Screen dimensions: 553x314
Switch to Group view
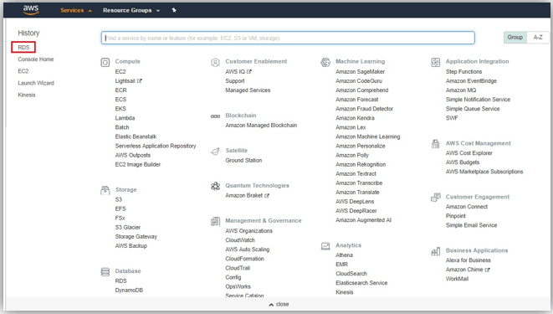tap(515, 37)
